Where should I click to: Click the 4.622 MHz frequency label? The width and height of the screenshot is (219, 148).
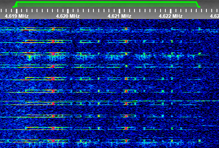pyautogui.click(x=171, y=16)
